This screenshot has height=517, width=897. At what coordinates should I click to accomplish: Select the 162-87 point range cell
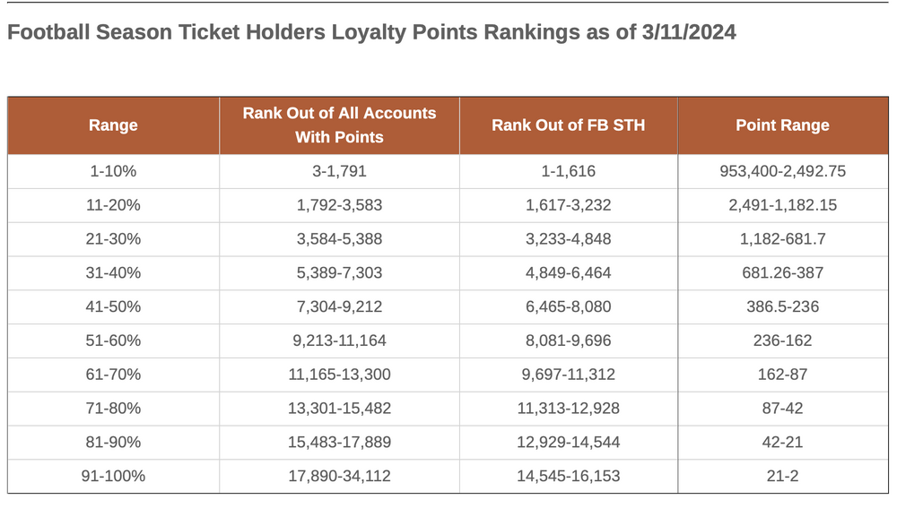[x=782, y=375]
